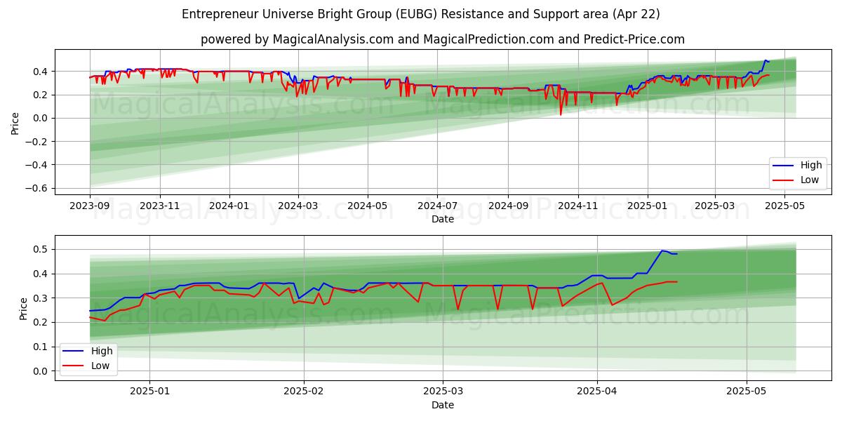Image resolution: width=842 pixels, height=421 pixels.
Task: Click the 2025-02 label on bottom chart
Action: coord(304,392)
